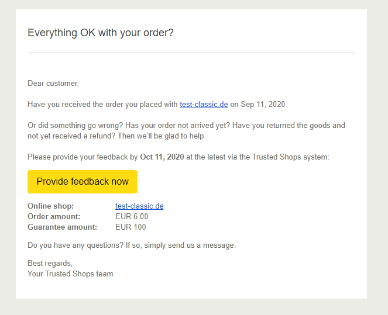The height and width of the screenshot is (315, 388).
Task: Click the Your Trusted Shops team signature
Action: click(x=70, y=274)
